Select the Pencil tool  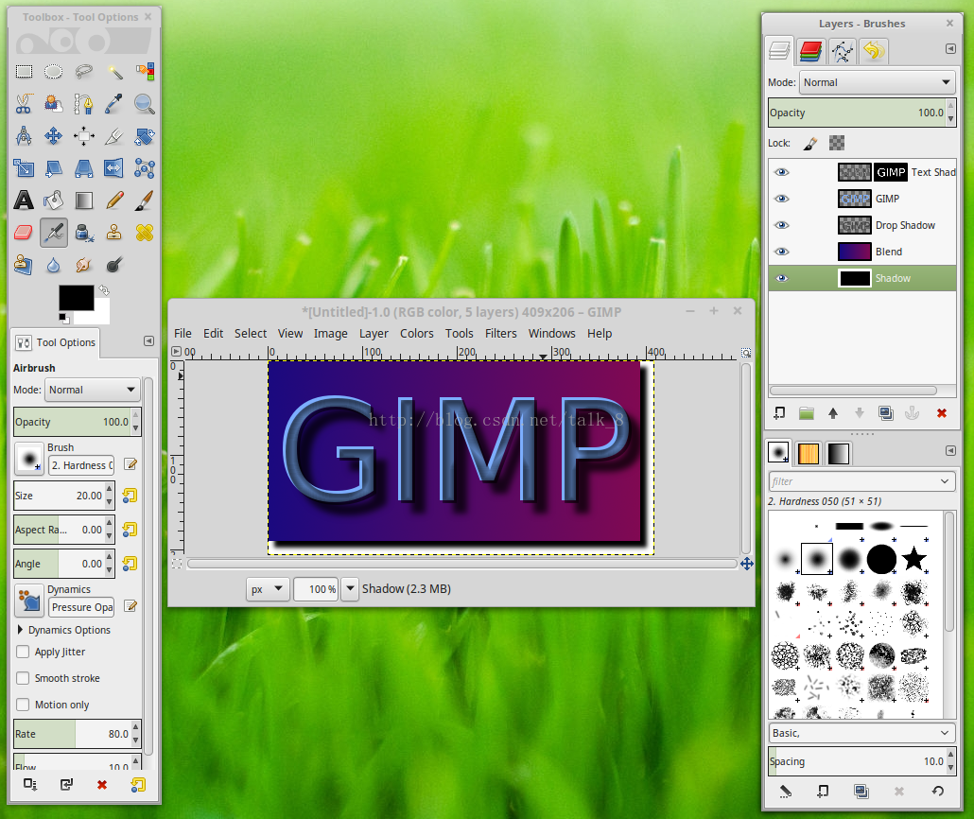pyautogui.click(x=114, y=200)
